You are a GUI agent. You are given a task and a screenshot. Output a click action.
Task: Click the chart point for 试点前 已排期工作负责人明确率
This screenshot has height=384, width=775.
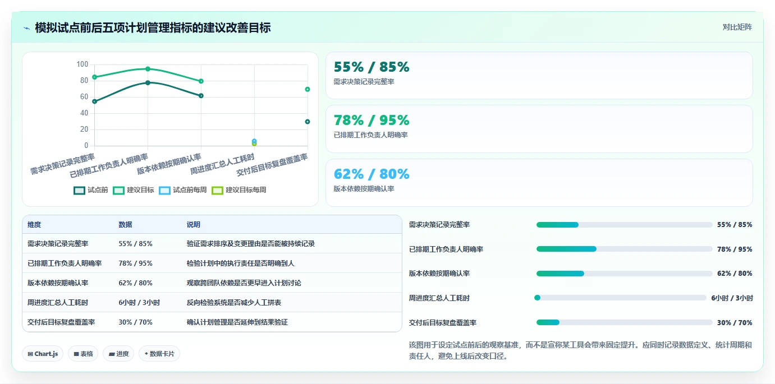(148, 82)
